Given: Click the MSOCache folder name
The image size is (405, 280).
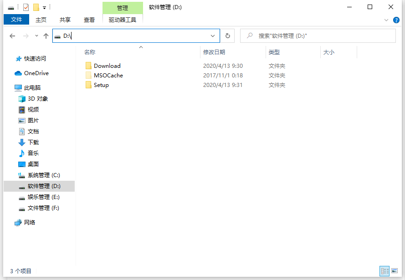Looking at the screenshot, I should point(108,76).
